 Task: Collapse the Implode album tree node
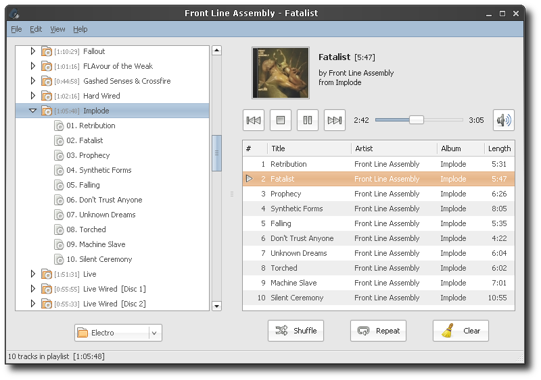click(32, 111)
